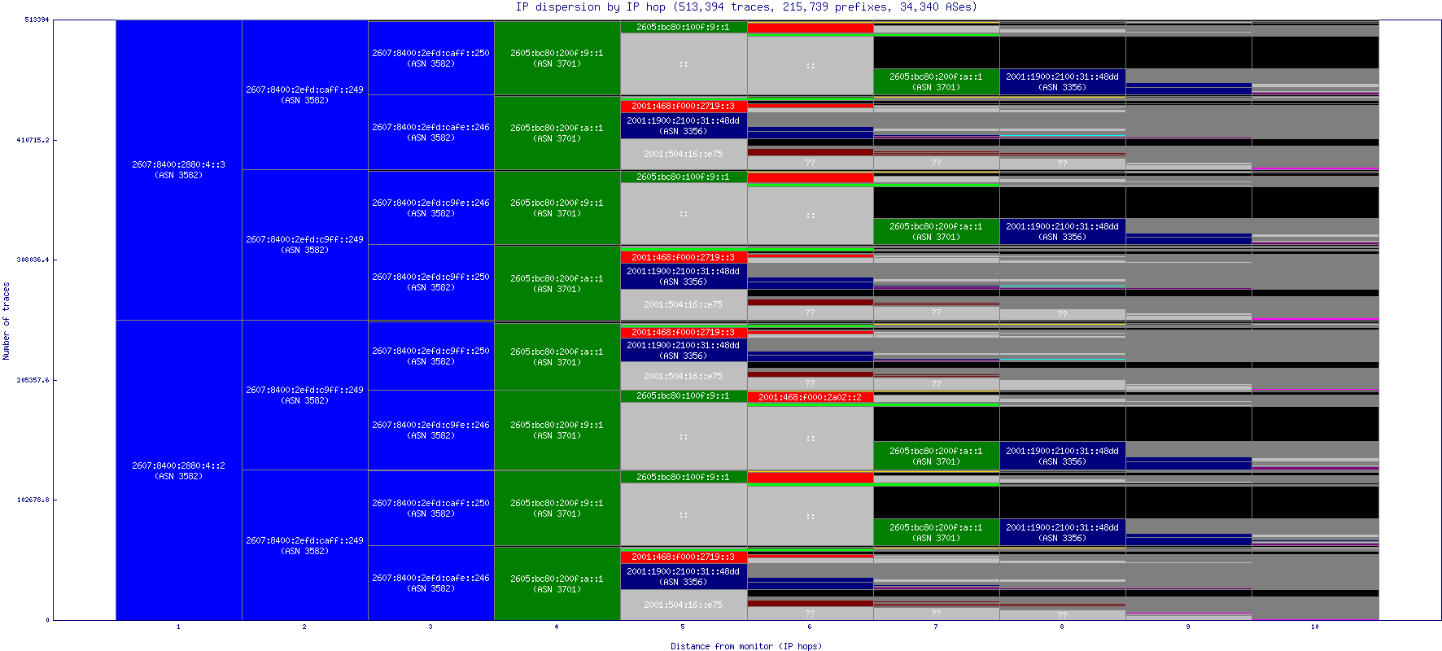Select caff::249 block in the 2880:4::2 branch
Viewport: 1442px width, 651px height.
point(305,545)
